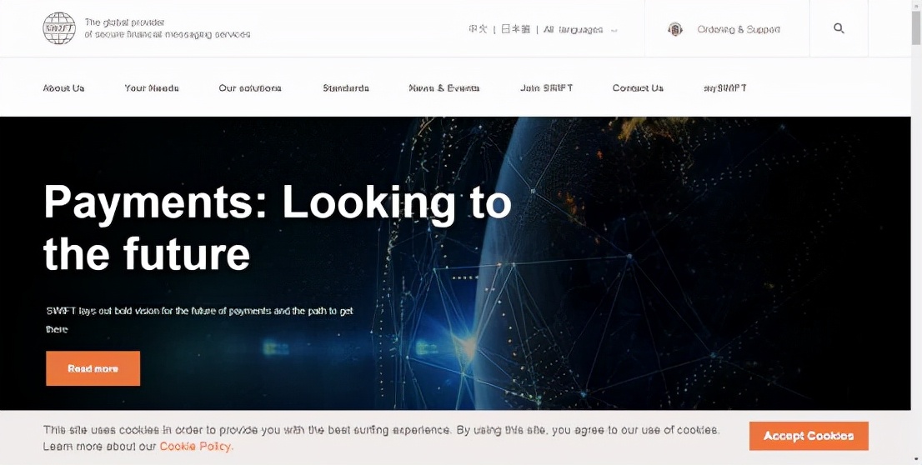Click the tagline 'The global provider of secure financial messaging services'
This screenshot has width=922, height=465.
coord(168,29)
